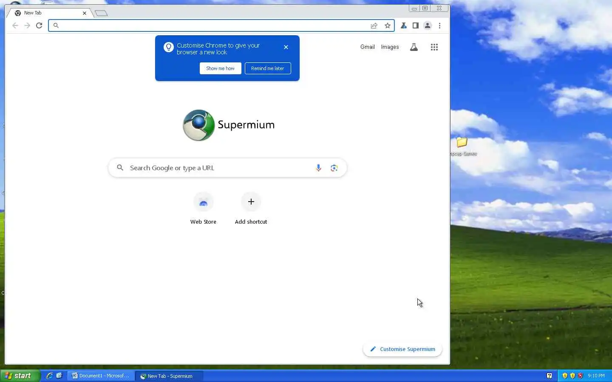Close the New Tab tab
This screenshot has width=612, height=382.
(85, 13)
